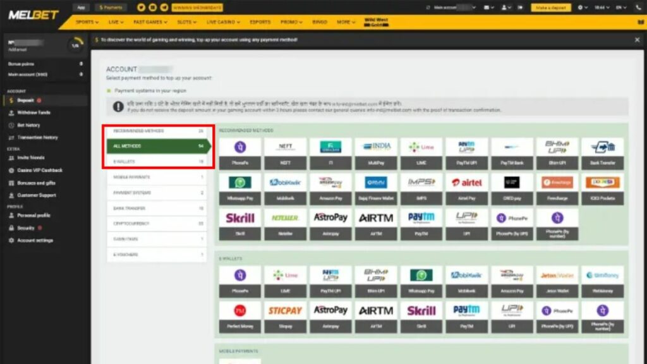Select Amazon Pay under Recommended Methods
The width and height of the screenshot is (647, 364).
330,189
